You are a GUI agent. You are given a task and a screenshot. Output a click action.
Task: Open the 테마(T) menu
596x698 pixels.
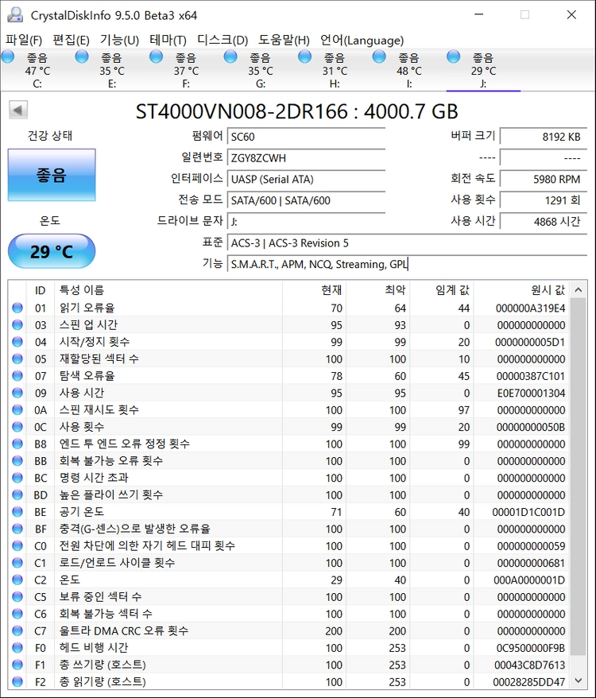point(168,40)
